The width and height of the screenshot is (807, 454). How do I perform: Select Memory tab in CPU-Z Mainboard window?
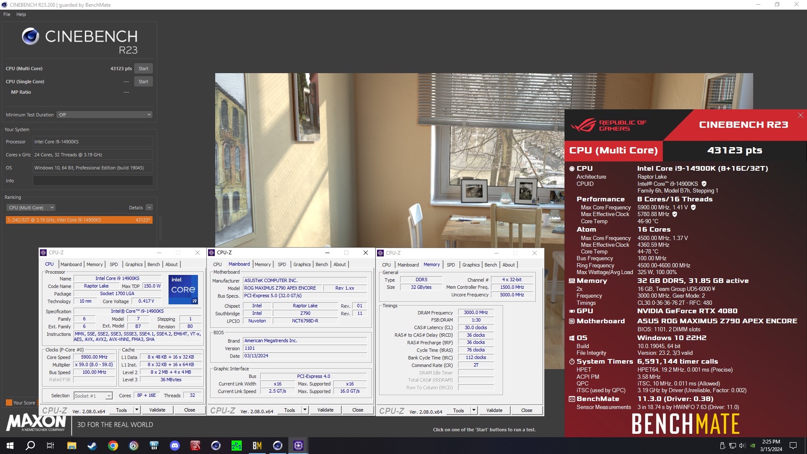tap(263, 264)
